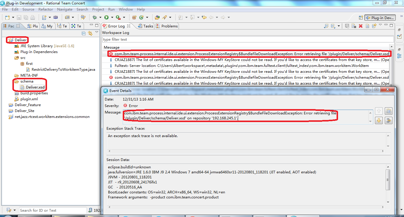Viewport: 404px width, 217px height.
Task: Click the New Java Class icon
Action: pyautogui.click(x=141, y=17)
